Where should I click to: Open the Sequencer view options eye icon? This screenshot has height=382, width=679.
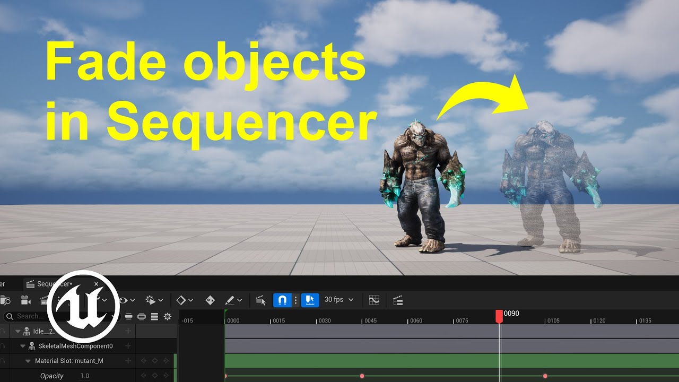(123, 300)
